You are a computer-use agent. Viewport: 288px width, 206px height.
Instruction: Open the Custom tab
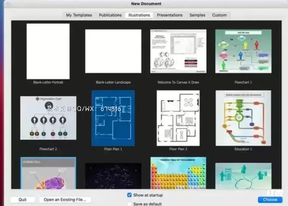[219, 15]
